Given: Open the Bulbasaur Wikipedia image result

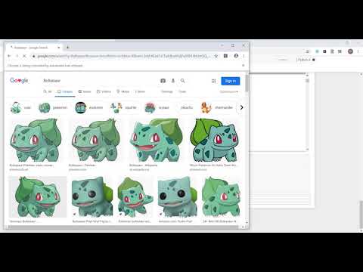Looking at the screenshot, I should [x=156, y=140].
